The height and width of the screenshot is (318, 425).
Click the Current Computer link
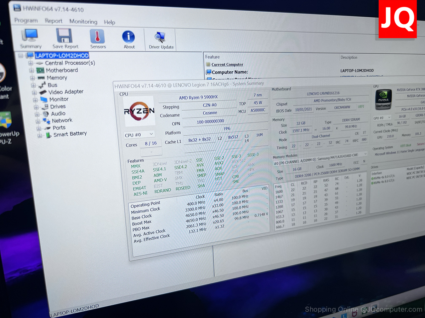[227, 65]
